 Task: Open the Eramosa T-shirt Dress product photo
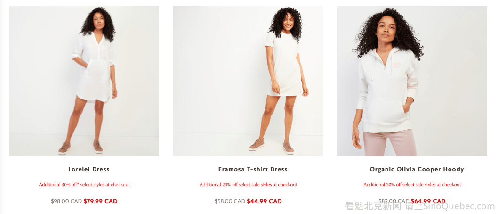click(248, 81)
